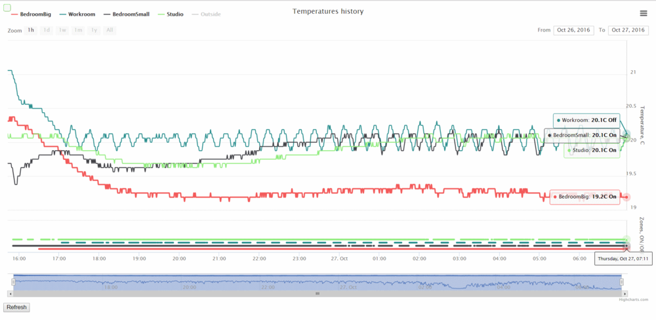Toggle BedroomSmall series in legend

tap(125, 14)
